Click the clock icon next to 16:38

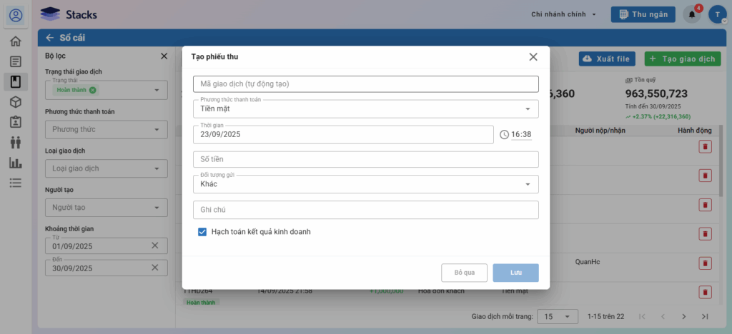click(504, 134)
